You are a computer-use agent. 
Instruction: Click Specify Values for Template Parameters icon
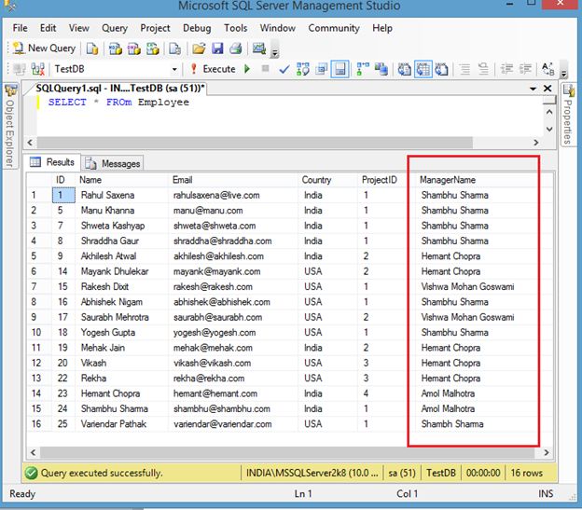[547, 69]
